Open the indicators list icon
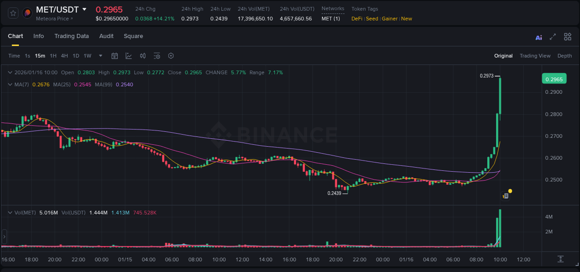Screen dimensions: 580x272 (x=157, y=56)
